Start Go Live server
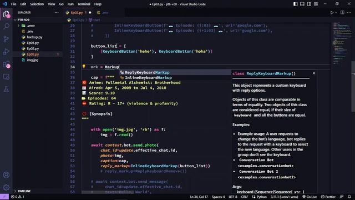This screenshot has width=355, height=200. [x=310, y=197]
